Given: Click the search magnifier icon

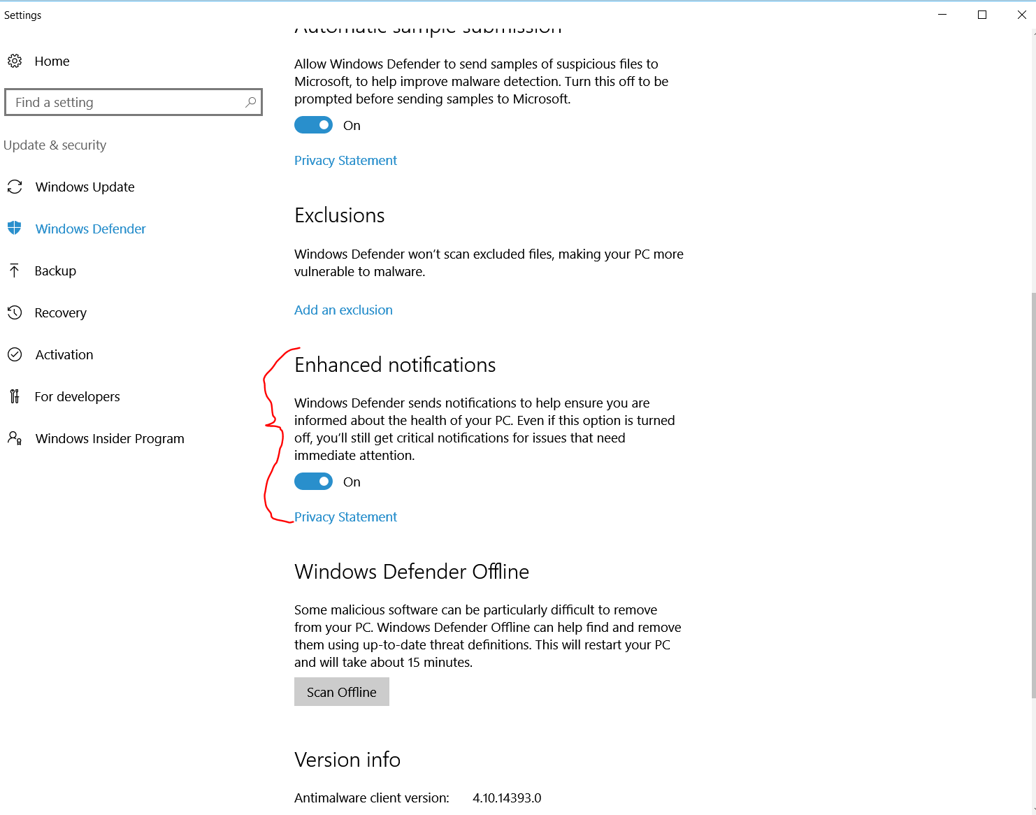Looking at the screenshot, I should pyautogui.click(x=250, y=102).
